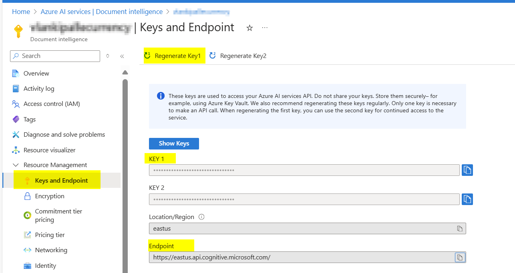This screenshot has height=273, width=515.
Task: Click the masked KEY 2 field
Action: [x=304, y=199]
